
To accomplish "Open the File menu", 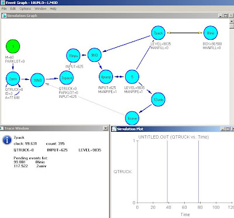I will tap(4, 9).
